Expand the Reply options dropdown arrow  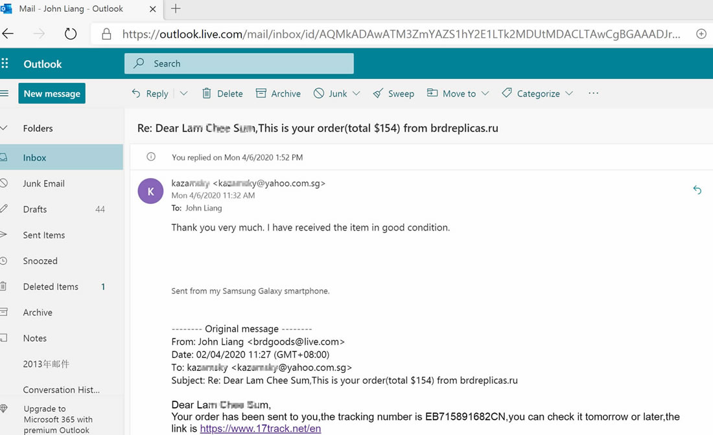(x=183, y=93)
